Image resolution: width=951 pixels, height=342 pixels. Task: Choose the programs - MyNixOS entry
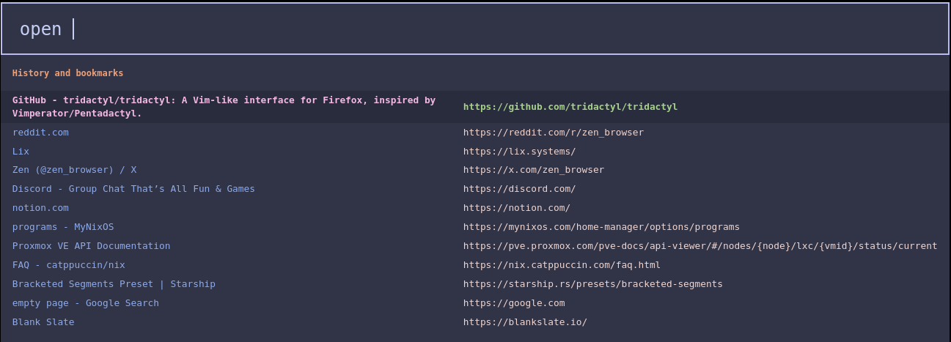63,227
